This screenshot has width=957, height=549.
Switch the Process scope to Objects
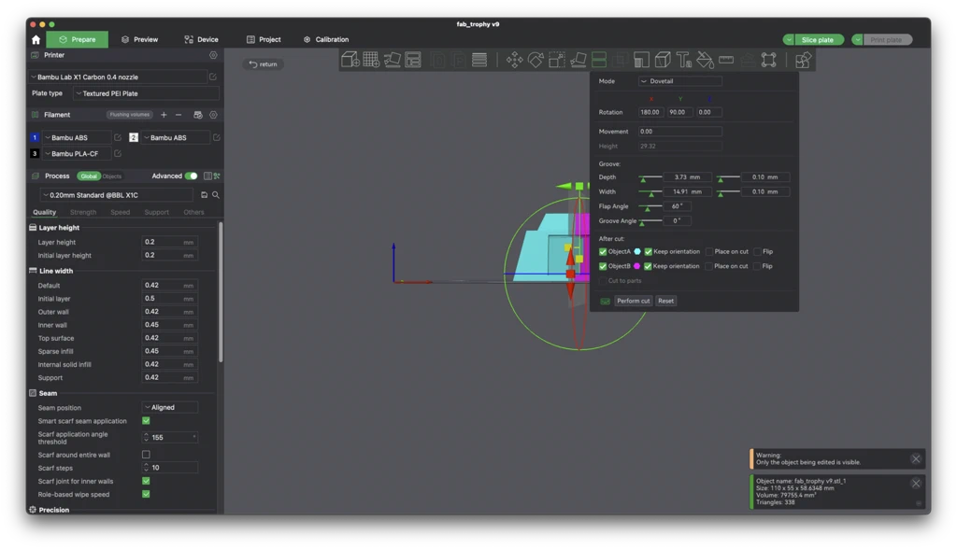(112, 176)
